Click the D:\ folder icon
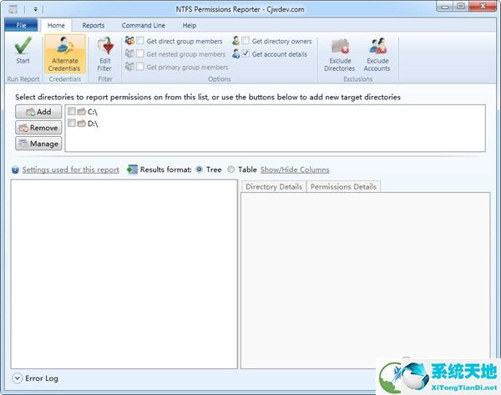 82,123
